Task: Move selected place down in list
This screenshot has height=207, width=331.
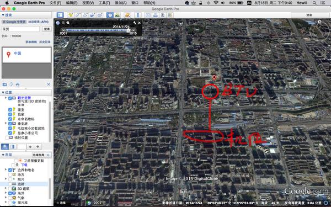Action: (38, 147)
